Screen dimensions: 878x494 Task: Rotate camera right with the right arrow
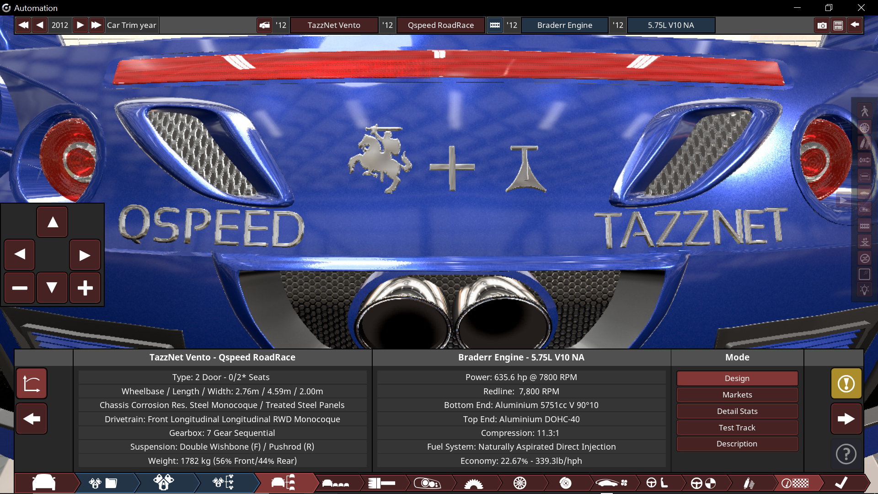coord(85,255)
